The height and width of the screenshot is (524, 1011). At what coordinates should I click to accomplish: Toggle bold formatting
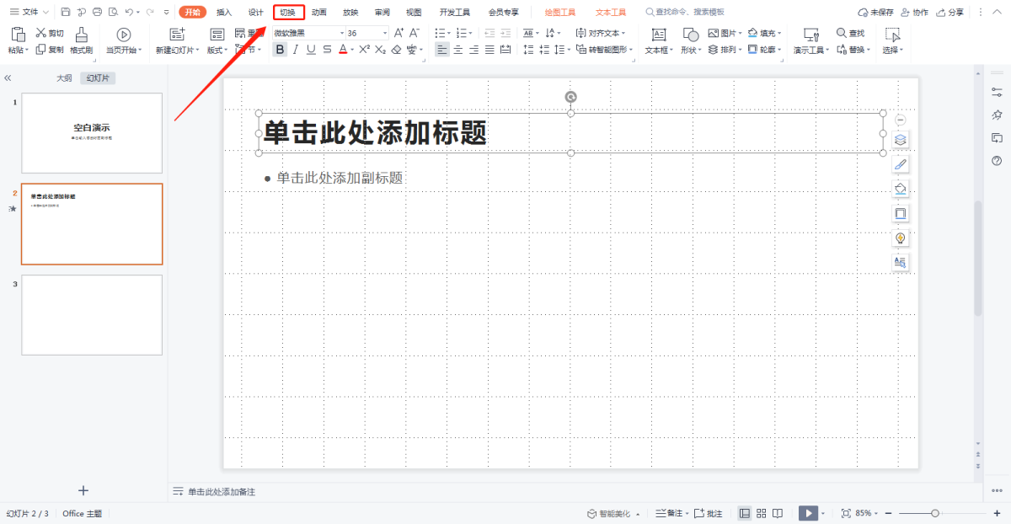point(280,50)
